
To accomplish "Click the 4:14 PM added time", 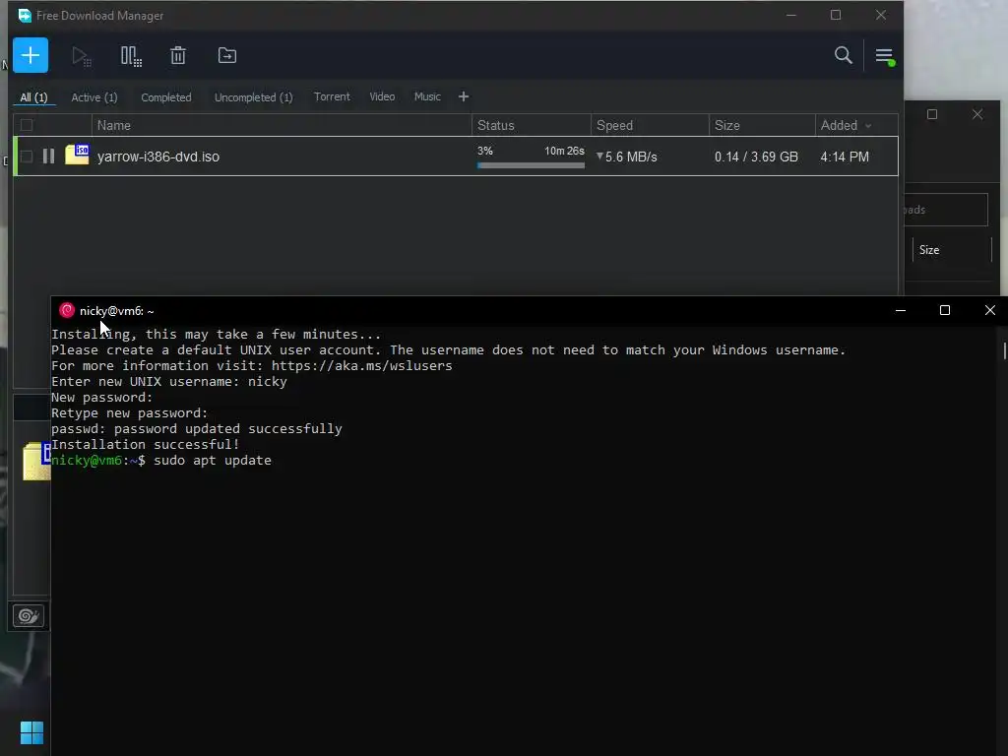I will pyautogui.click(x=844, y=157).
